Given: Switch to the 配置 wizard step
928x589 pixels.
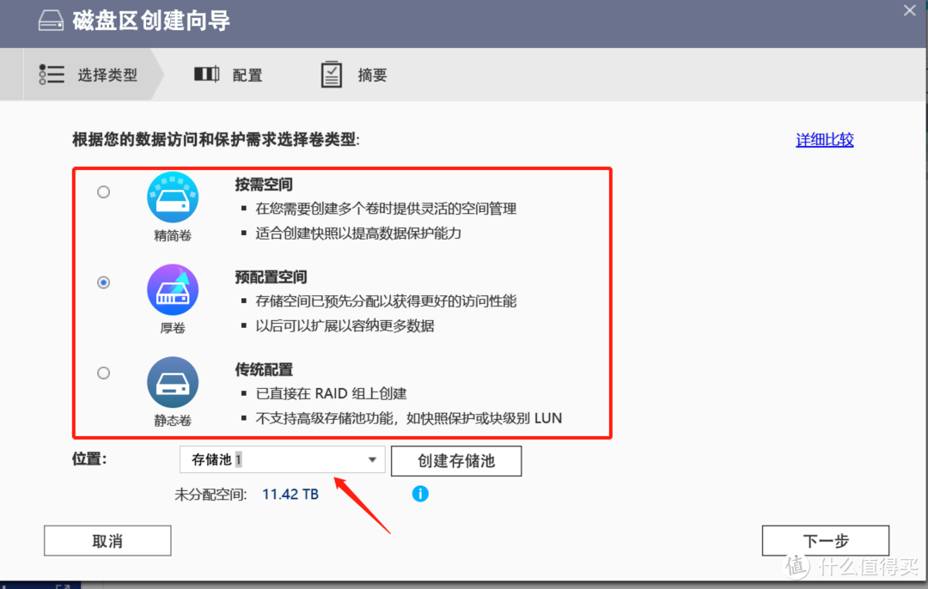Looking at the screenshot, I should point(247,76).
